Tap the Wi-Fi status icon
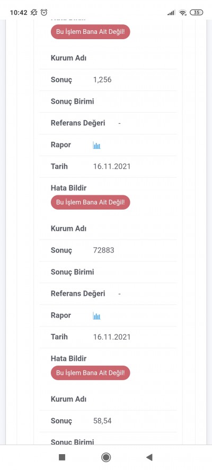The image size is (212, 470). coord(182,13)
